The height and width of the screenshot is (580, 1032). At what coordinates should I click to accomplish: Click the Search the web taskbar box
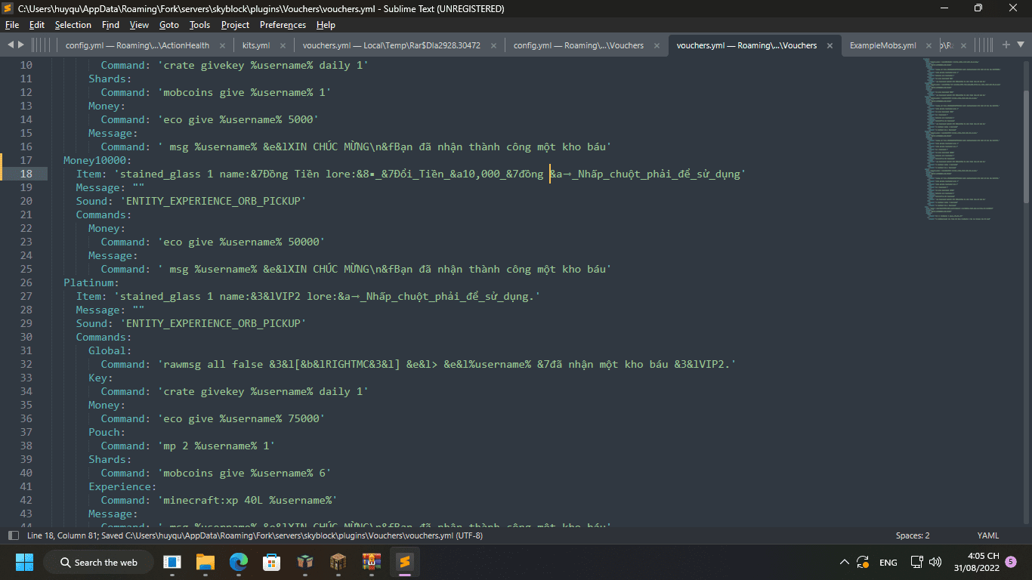[x=98, y=562]
